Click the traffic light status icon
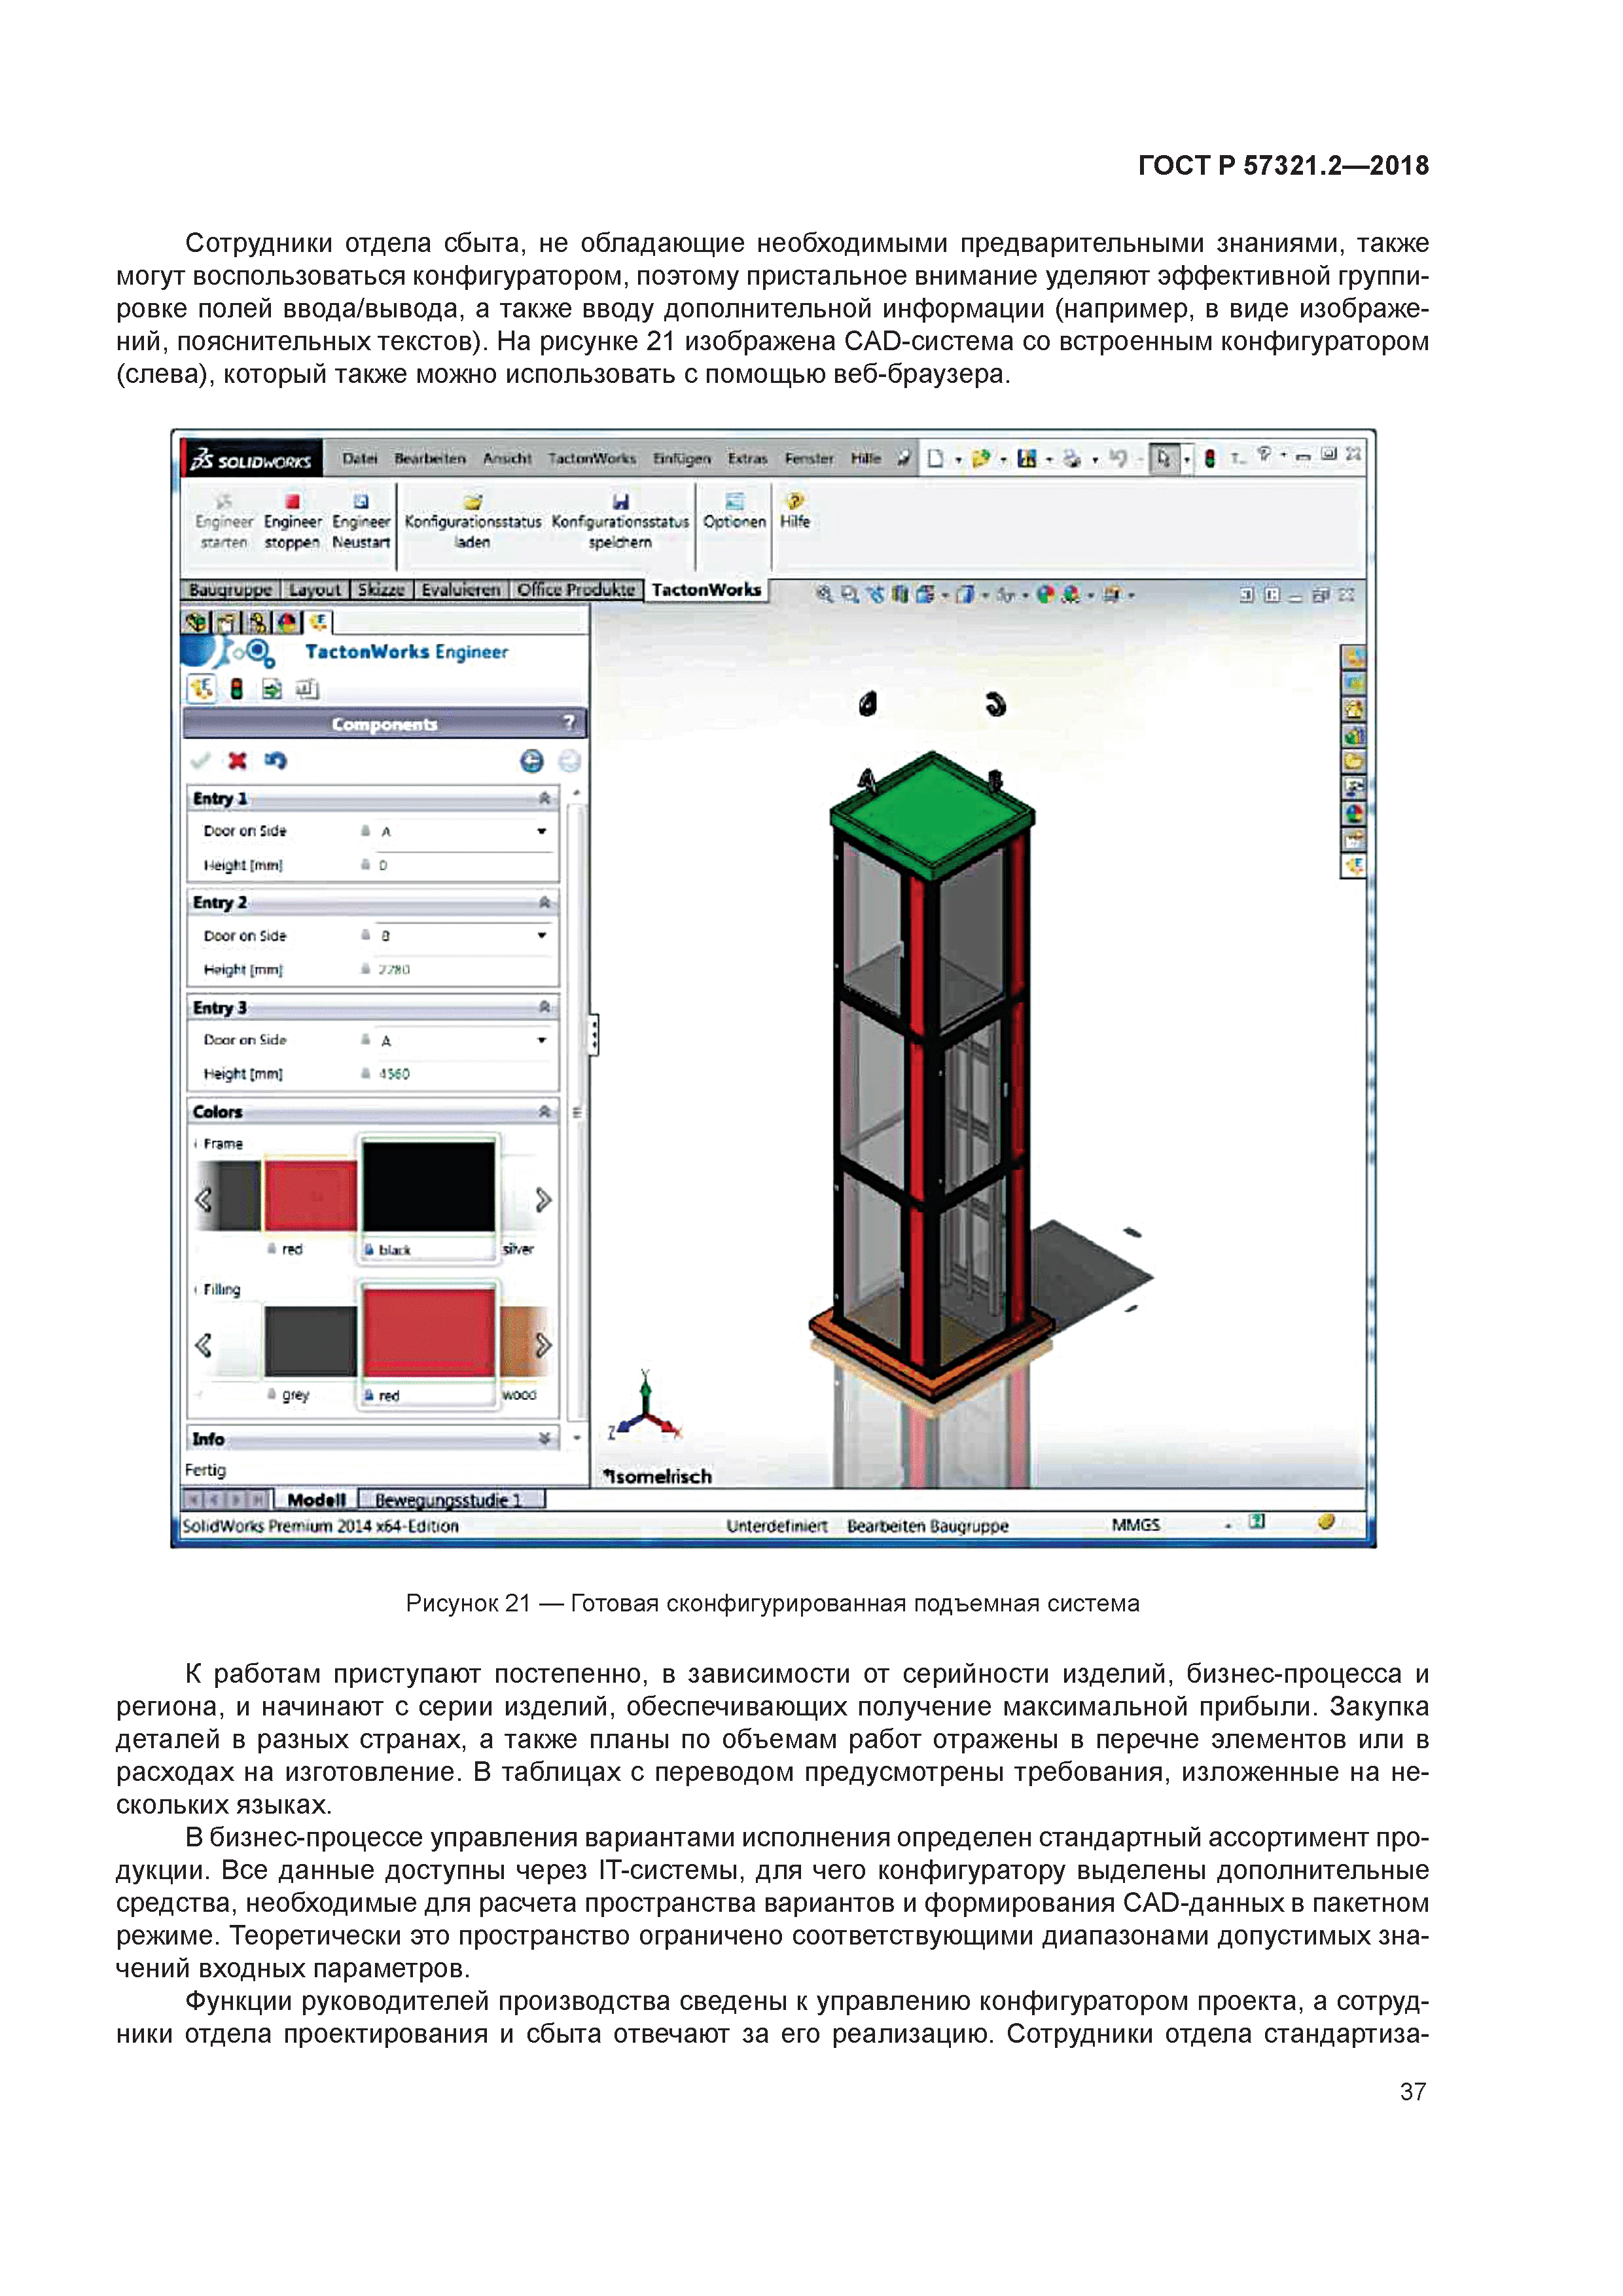Screen dimensions: 1623x2296 (237, 689)
